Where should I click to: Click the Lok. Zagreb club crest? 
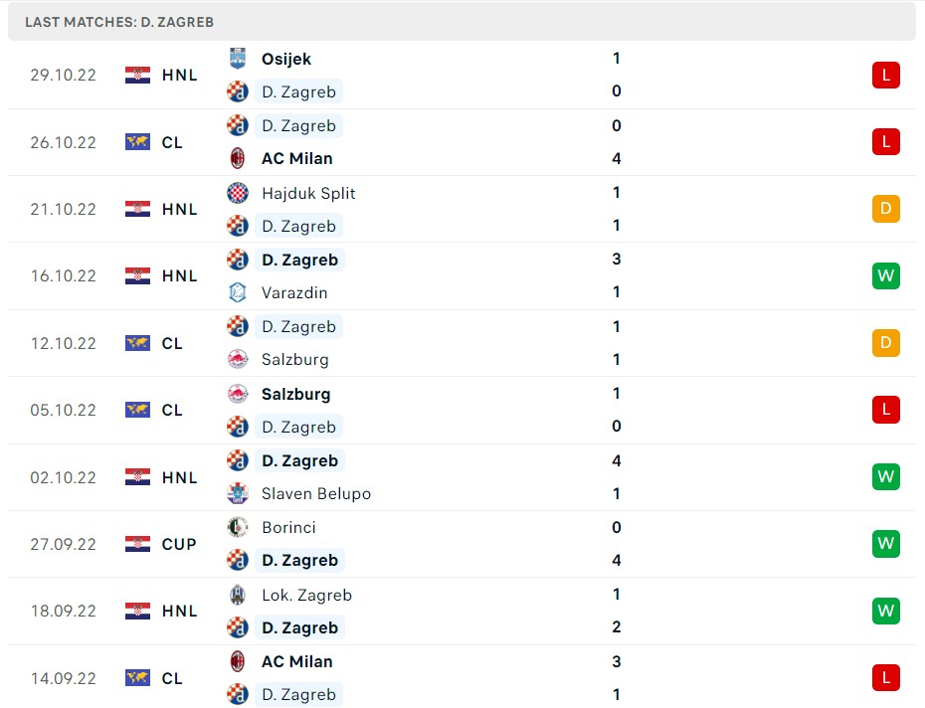click(x=238, y=595)
